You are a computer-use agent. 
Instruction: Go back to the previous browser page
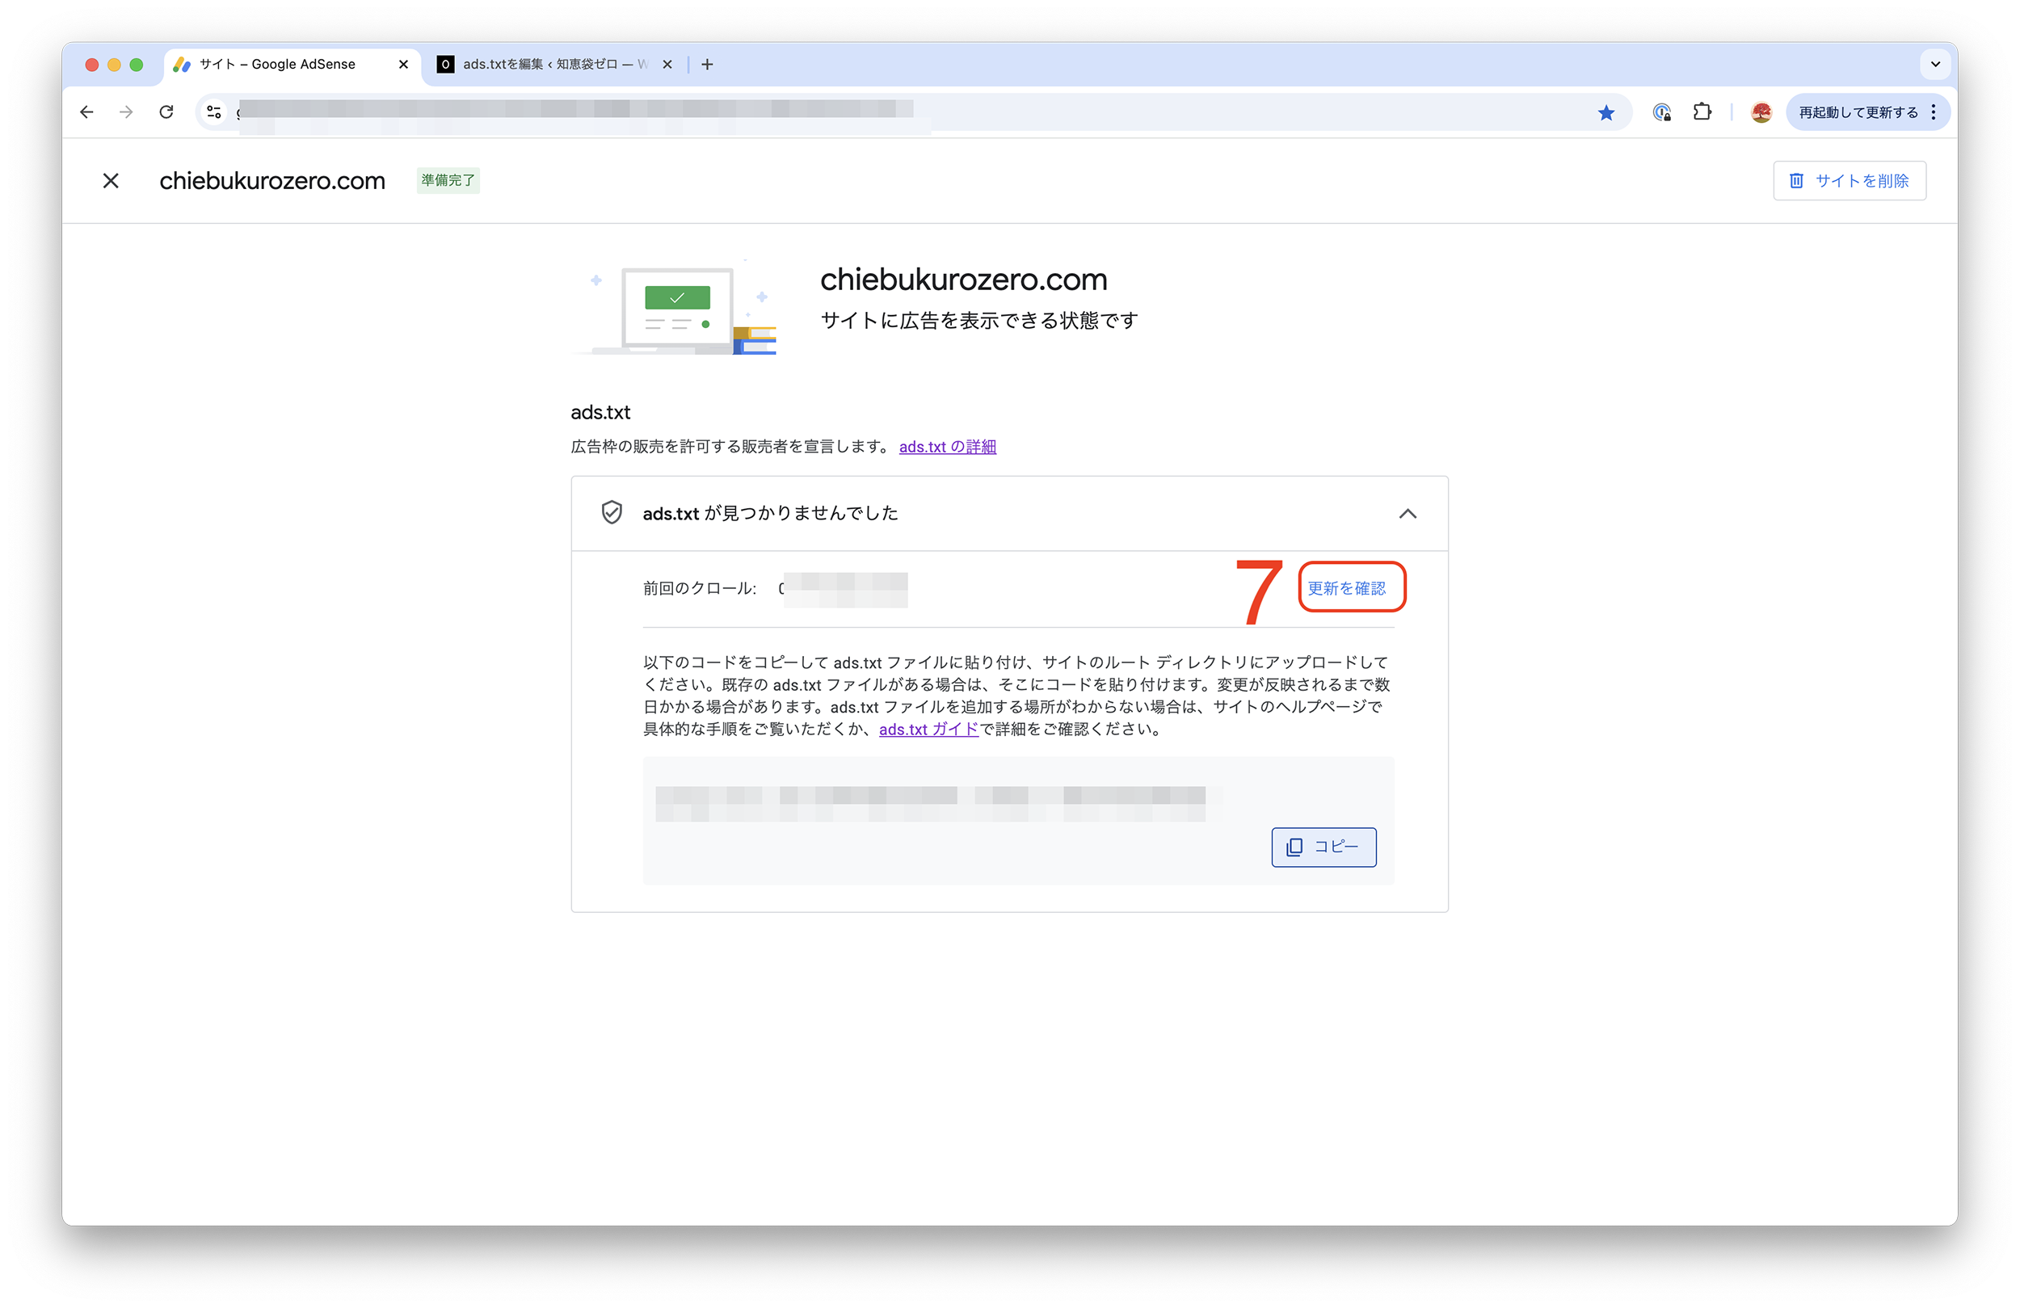click(86, 112)
